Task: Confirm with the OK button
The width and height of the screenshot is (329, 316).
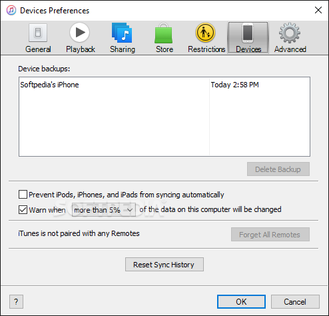Action: [x=241, y=302]
